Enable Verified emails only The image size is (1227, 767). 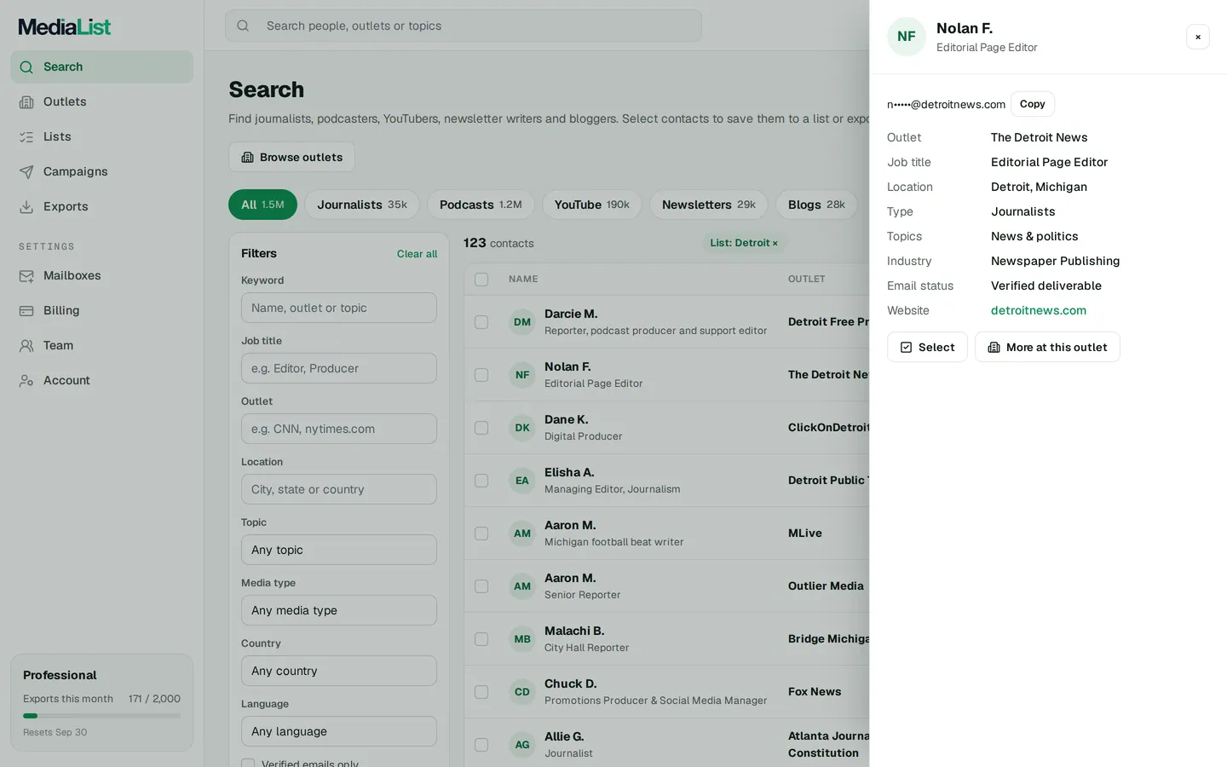(248, 764)
